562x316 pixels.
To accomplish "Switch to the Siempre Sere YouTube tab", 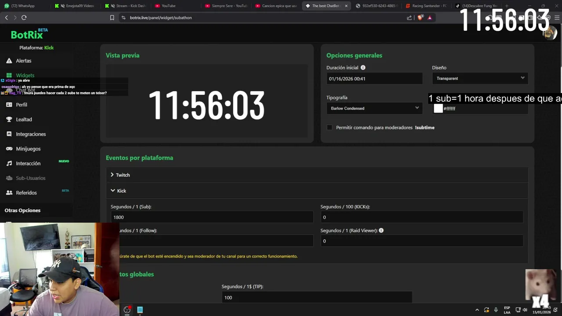I will [x=227, y=6].
